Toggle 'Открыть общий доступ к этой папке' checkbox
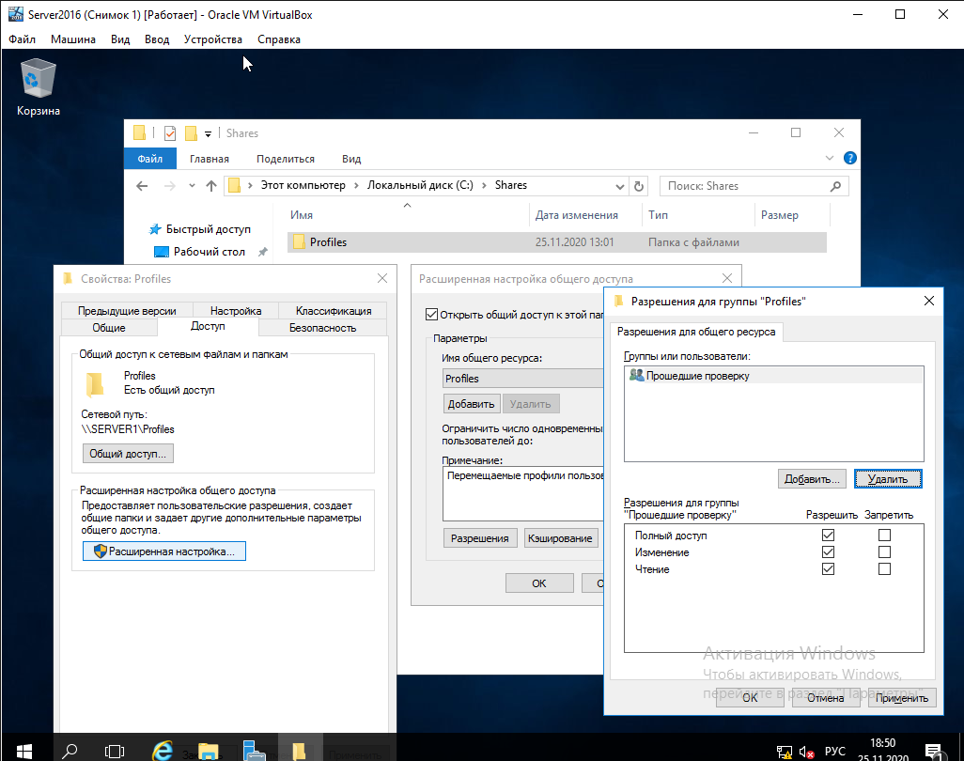964x761 pixels. pos(432,315)
